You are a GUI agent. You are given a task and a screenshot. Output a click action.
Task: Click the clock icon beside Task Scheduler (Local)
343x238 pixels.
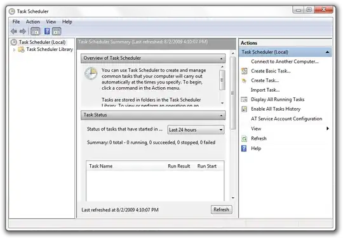coord(14,42)
